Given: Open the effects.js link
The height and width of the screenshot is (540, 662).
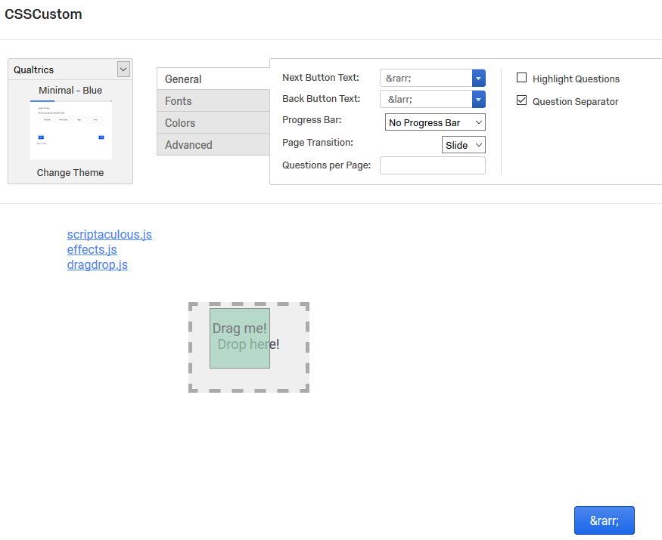Looking at the screenshot, I should [x=92, y=249].
